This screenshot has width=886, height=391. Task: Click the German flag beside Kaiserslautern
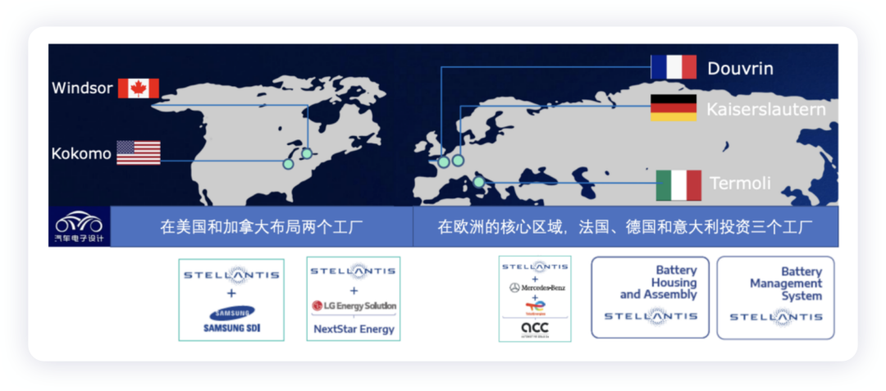(674, 107)
